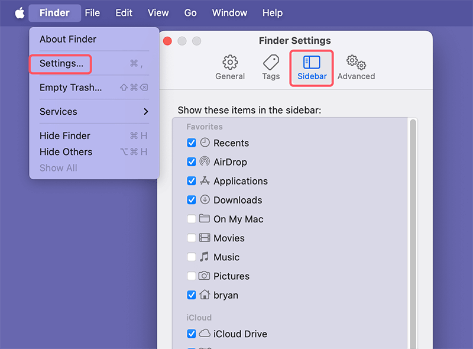Open the Apple menu logo
This screenshot has height=349, width=473.
pyautogui.click(x=20, y=12)
